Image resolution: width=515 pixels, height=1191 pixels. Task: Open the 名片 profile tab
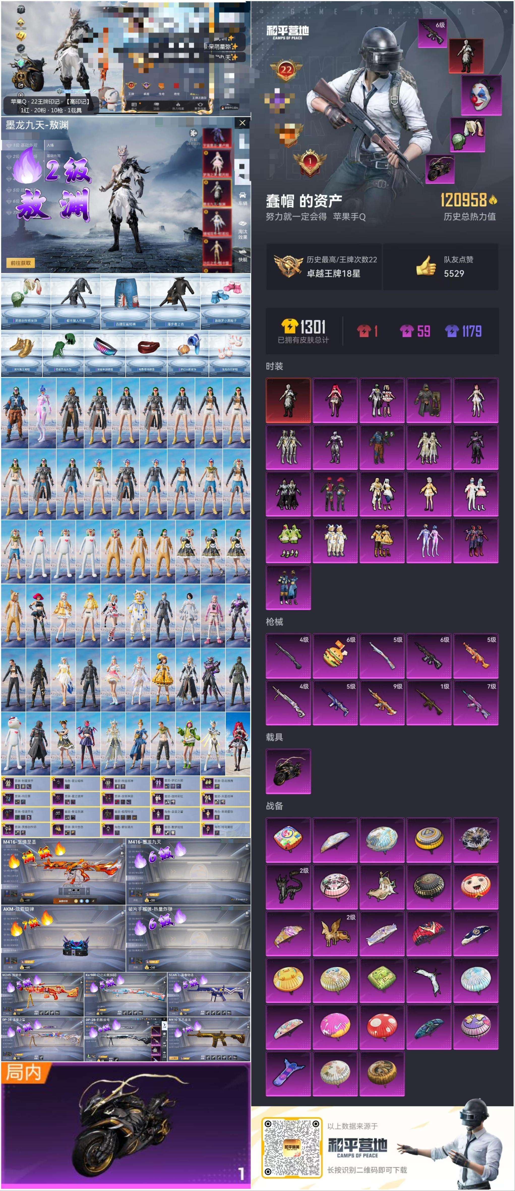click(134, 106)
